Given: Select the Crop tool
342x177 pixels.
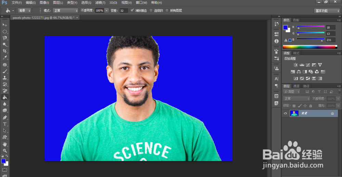Looking at the screenshot, I should pyautogui.click(x=4, y=51).
